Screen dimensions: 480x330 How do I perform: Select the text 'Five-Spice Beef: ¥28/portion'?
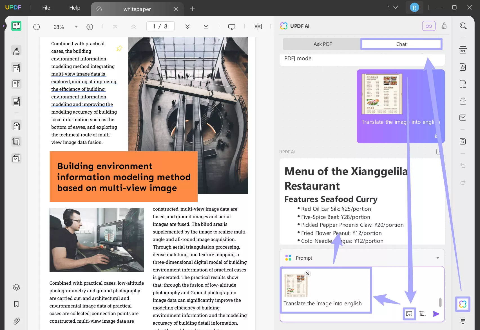tap(336, 217)
